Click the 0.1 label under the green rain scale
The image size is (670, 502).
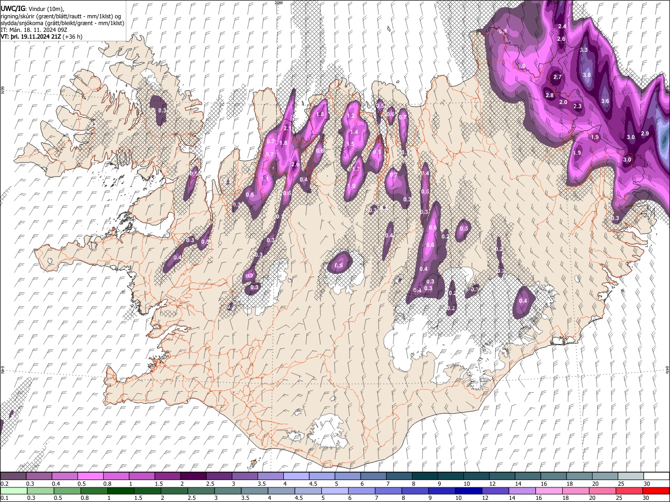tap(4, 498)
